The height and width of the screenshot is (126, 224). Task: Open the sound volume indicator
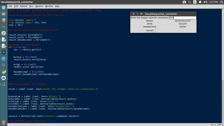tap(205, 2)
